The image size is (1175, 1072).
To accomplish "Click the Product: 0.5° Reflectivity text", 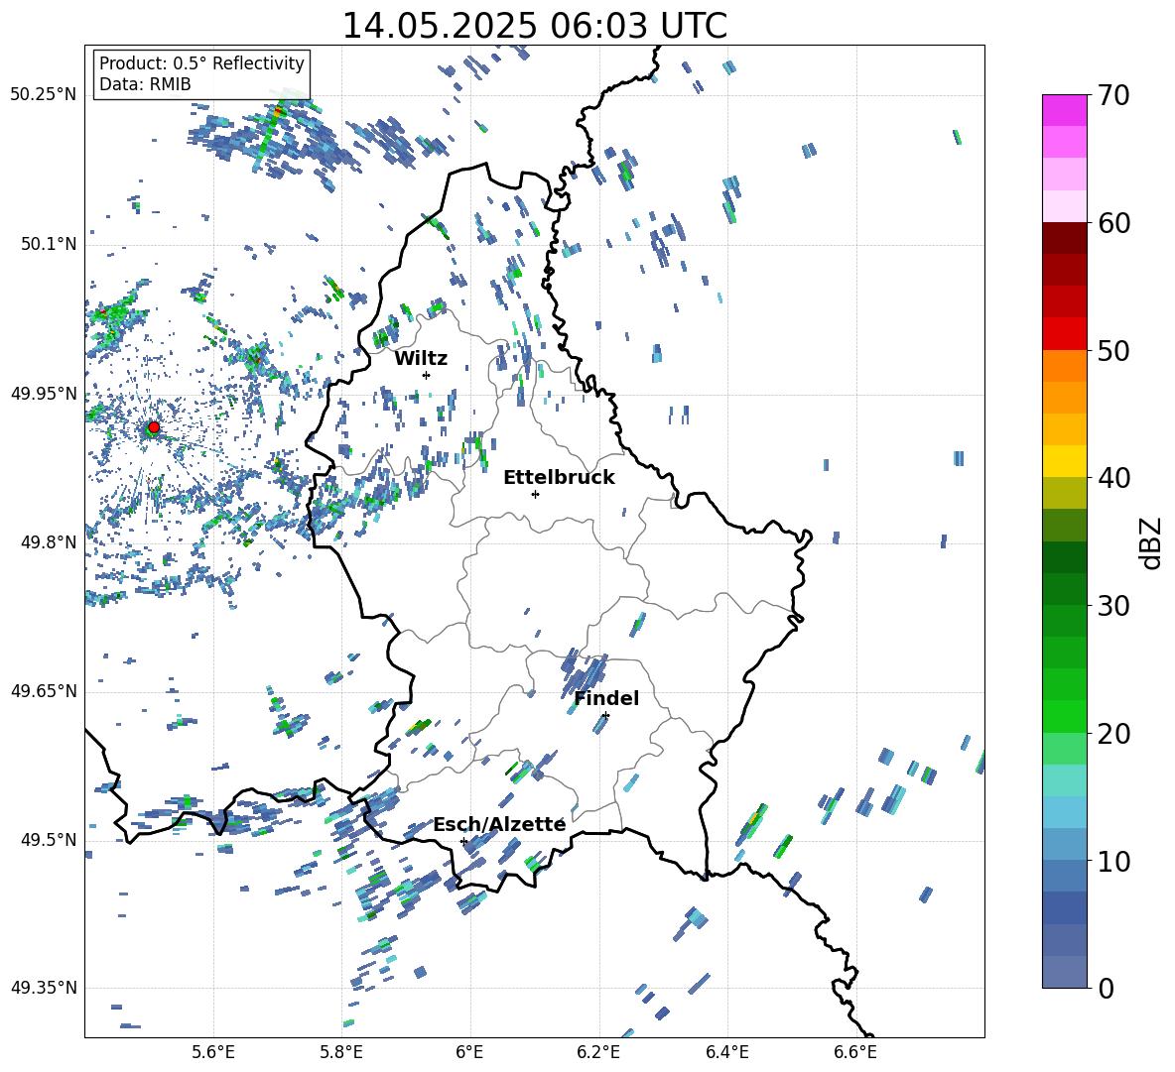I will click(201, 62).
